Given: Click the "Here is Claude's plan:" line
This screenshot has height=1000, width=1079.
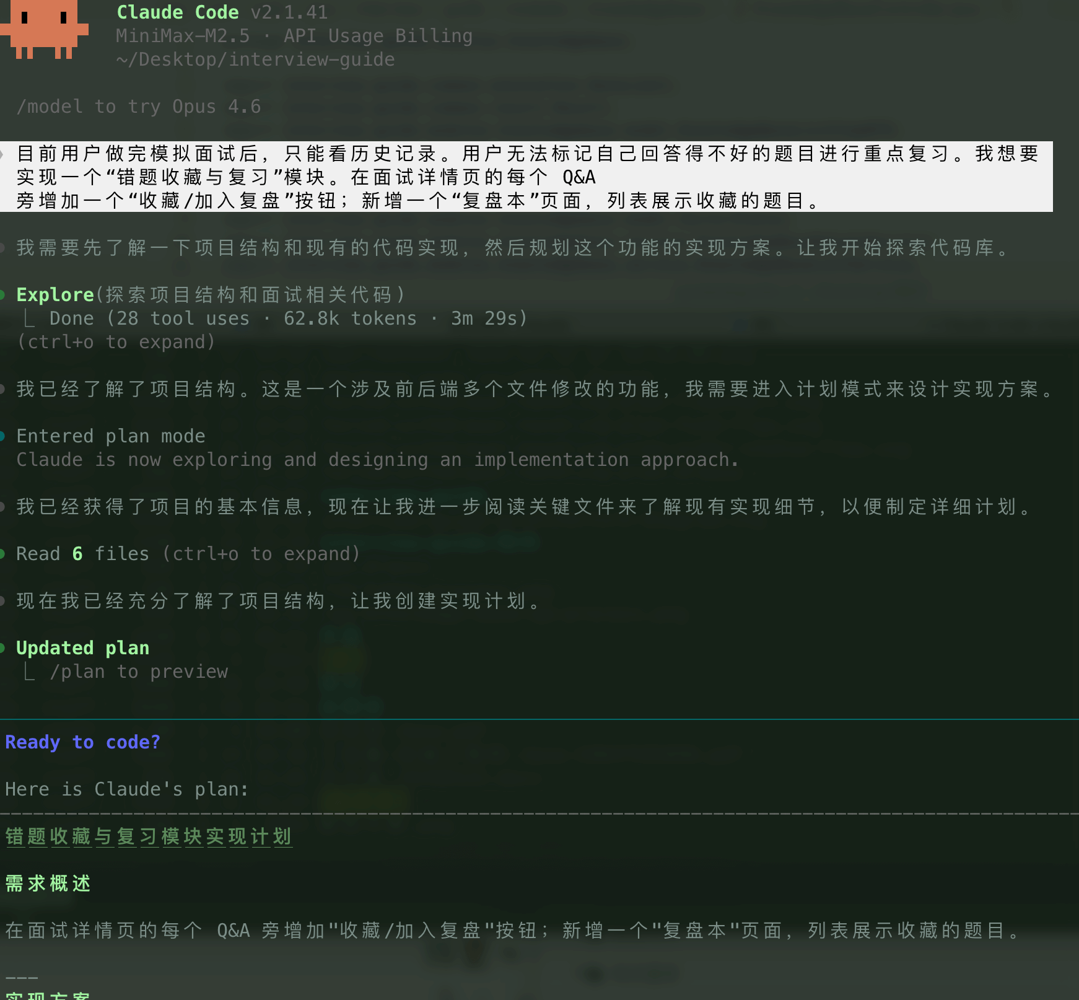Looking at the screenshot, I should (127, 789).
